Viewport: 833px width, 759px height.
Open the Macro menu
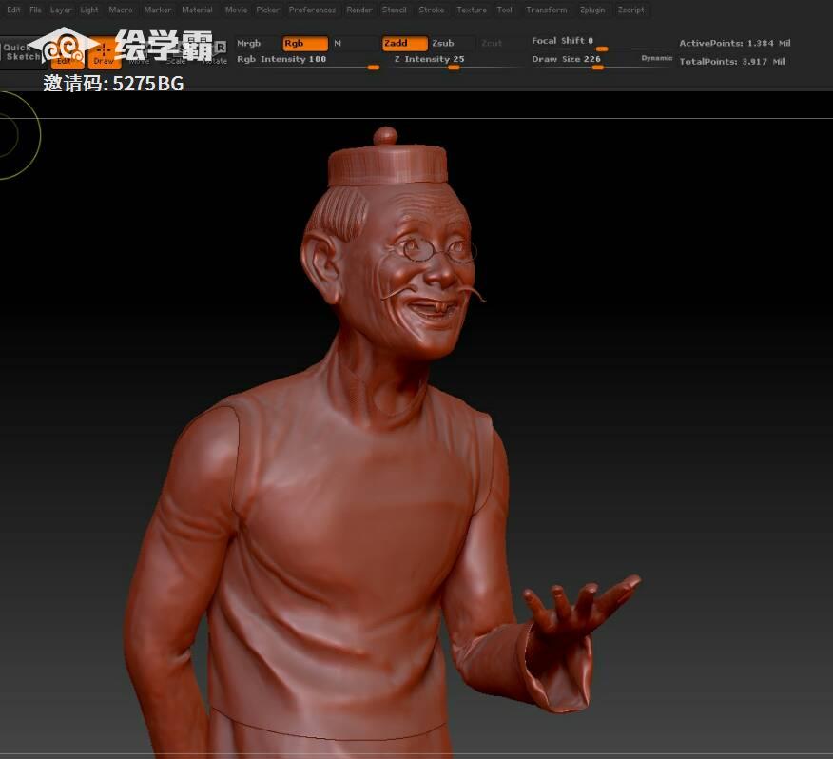coord(121,10)
